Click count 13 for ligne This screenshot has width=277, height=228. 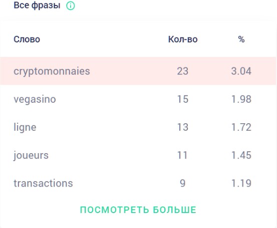(x=183, y=127)
